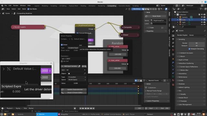This screenshot has width=207, height=116.
Task: Click the play animation button
Action: (88, 108)
